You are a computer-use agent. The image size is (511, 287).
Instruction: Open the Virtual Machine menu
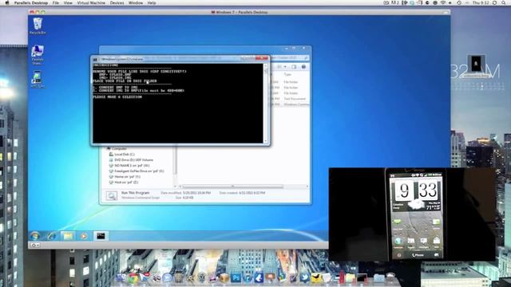coord(91,2)
